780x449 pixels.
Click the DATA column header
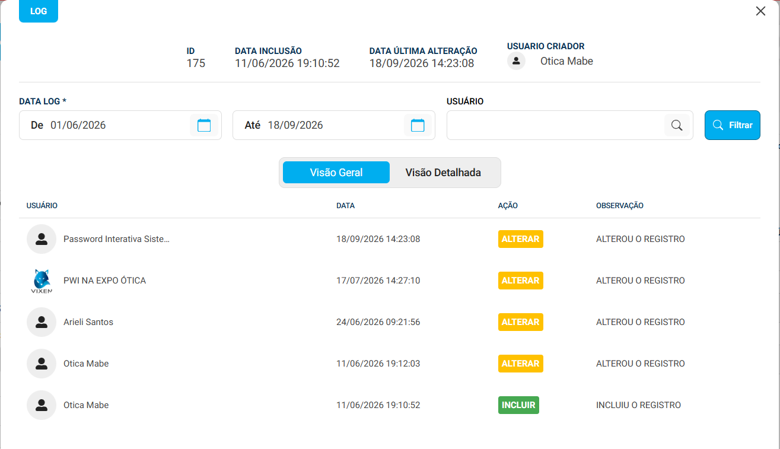[x=345, y=206]
